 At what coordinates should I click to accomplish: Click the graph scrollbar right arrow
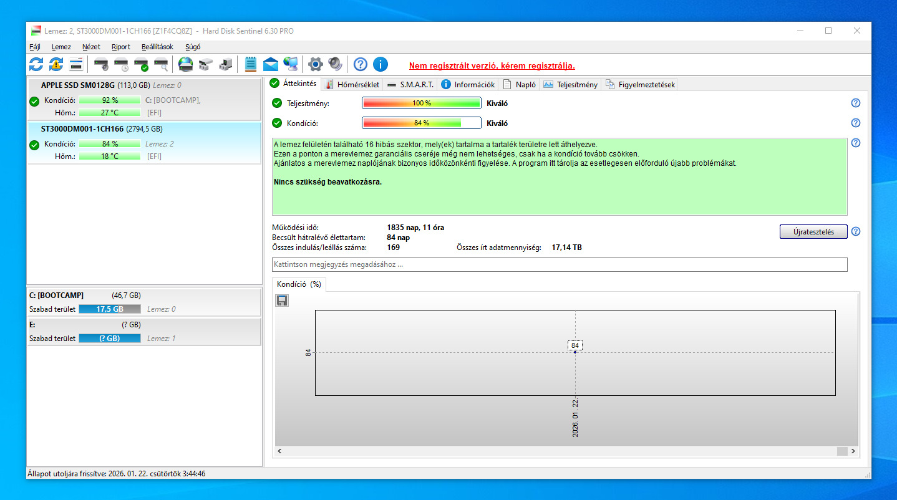(853, 451)
